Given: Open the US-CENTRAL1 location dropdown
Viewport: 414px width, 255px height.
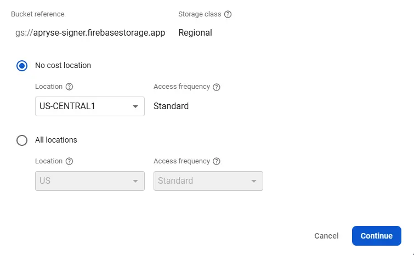Looking at the screenshot, I should pos(89,106).
